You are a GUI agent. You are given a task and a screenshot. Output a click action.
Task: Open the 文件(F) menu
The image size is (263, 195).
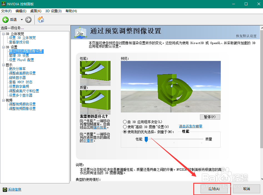point(6,11)
